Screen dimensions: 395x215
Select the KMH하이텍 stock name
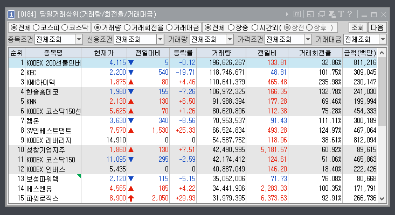pyautogui.click(x=41, y=82)
